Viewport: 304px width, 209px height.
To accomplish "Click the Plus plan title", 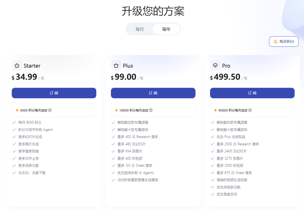I will [128, 66].
